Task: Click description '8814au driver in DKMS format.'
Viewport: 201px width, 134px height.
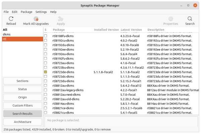Action: point(168,104)
